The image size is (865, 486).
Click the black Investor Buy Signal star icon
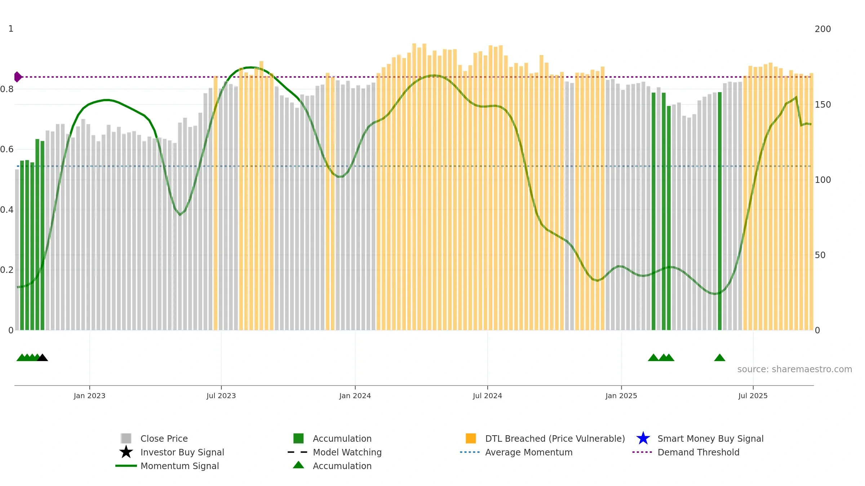[x=126, y=452]
